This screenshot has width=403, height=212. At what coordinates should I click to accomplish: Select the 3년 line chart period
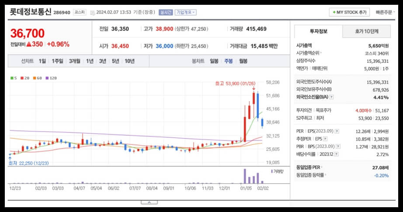tap(103, 61)
